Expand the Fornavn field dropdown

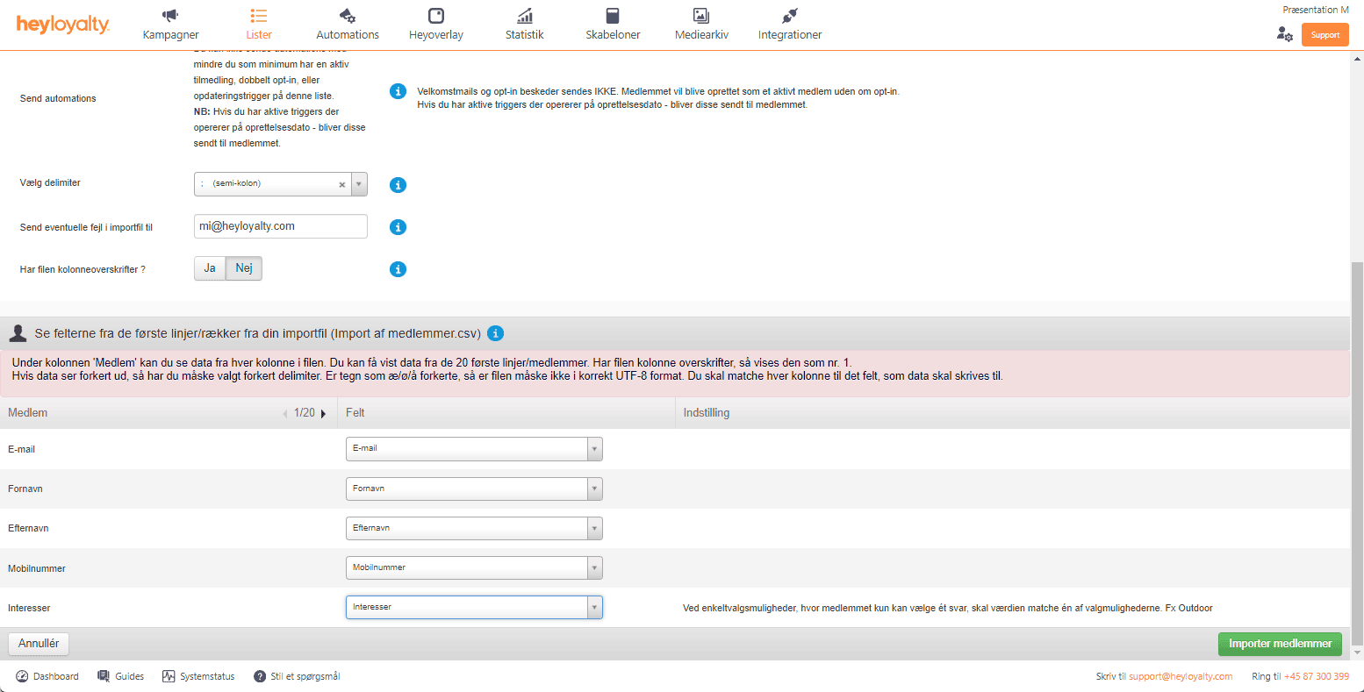(594, 489)
